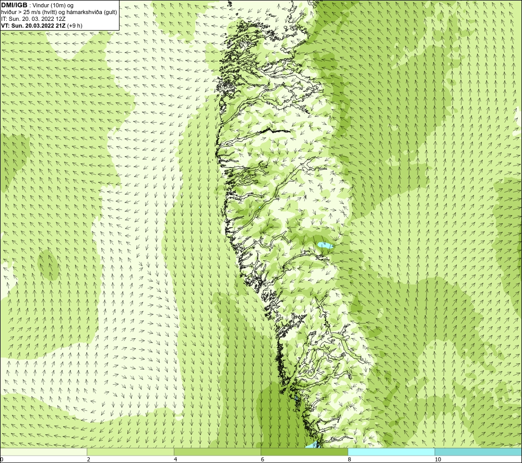Click the '2' label under the color scale
The image size is (522, 463).
click(x=89, y=459)
